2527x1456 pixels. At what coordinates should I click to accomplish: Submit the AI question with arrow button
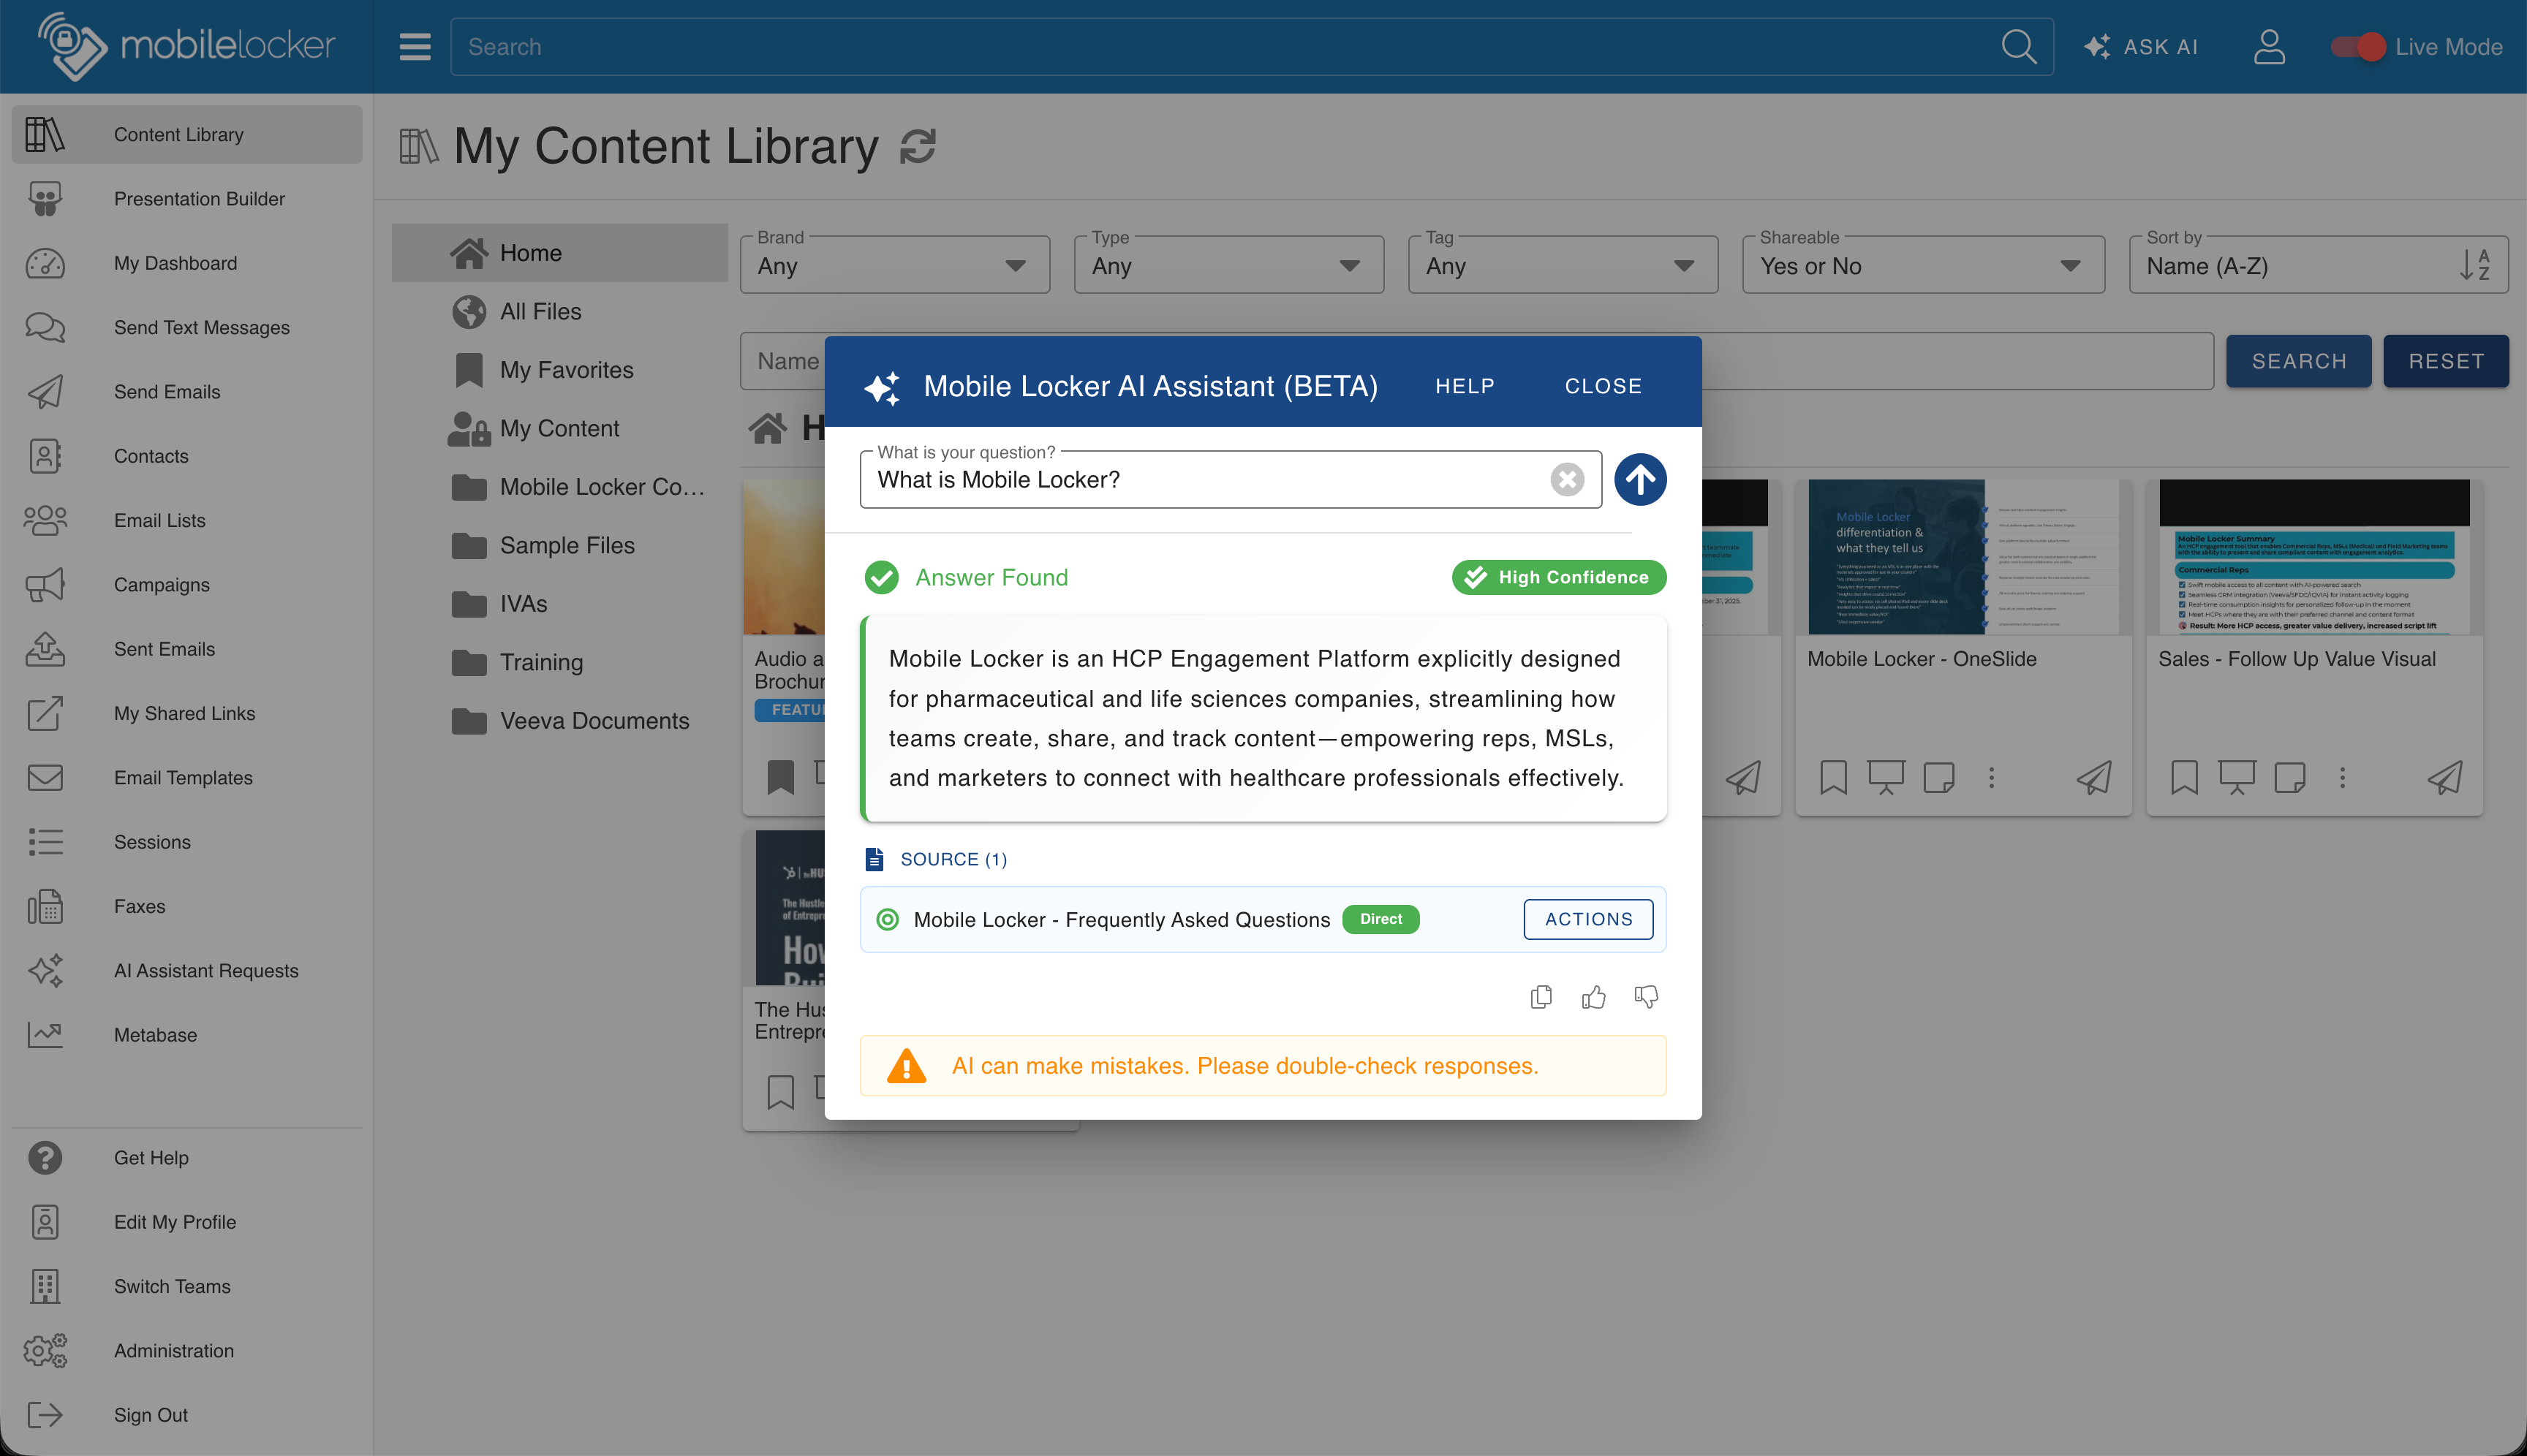pos(1639,480)
